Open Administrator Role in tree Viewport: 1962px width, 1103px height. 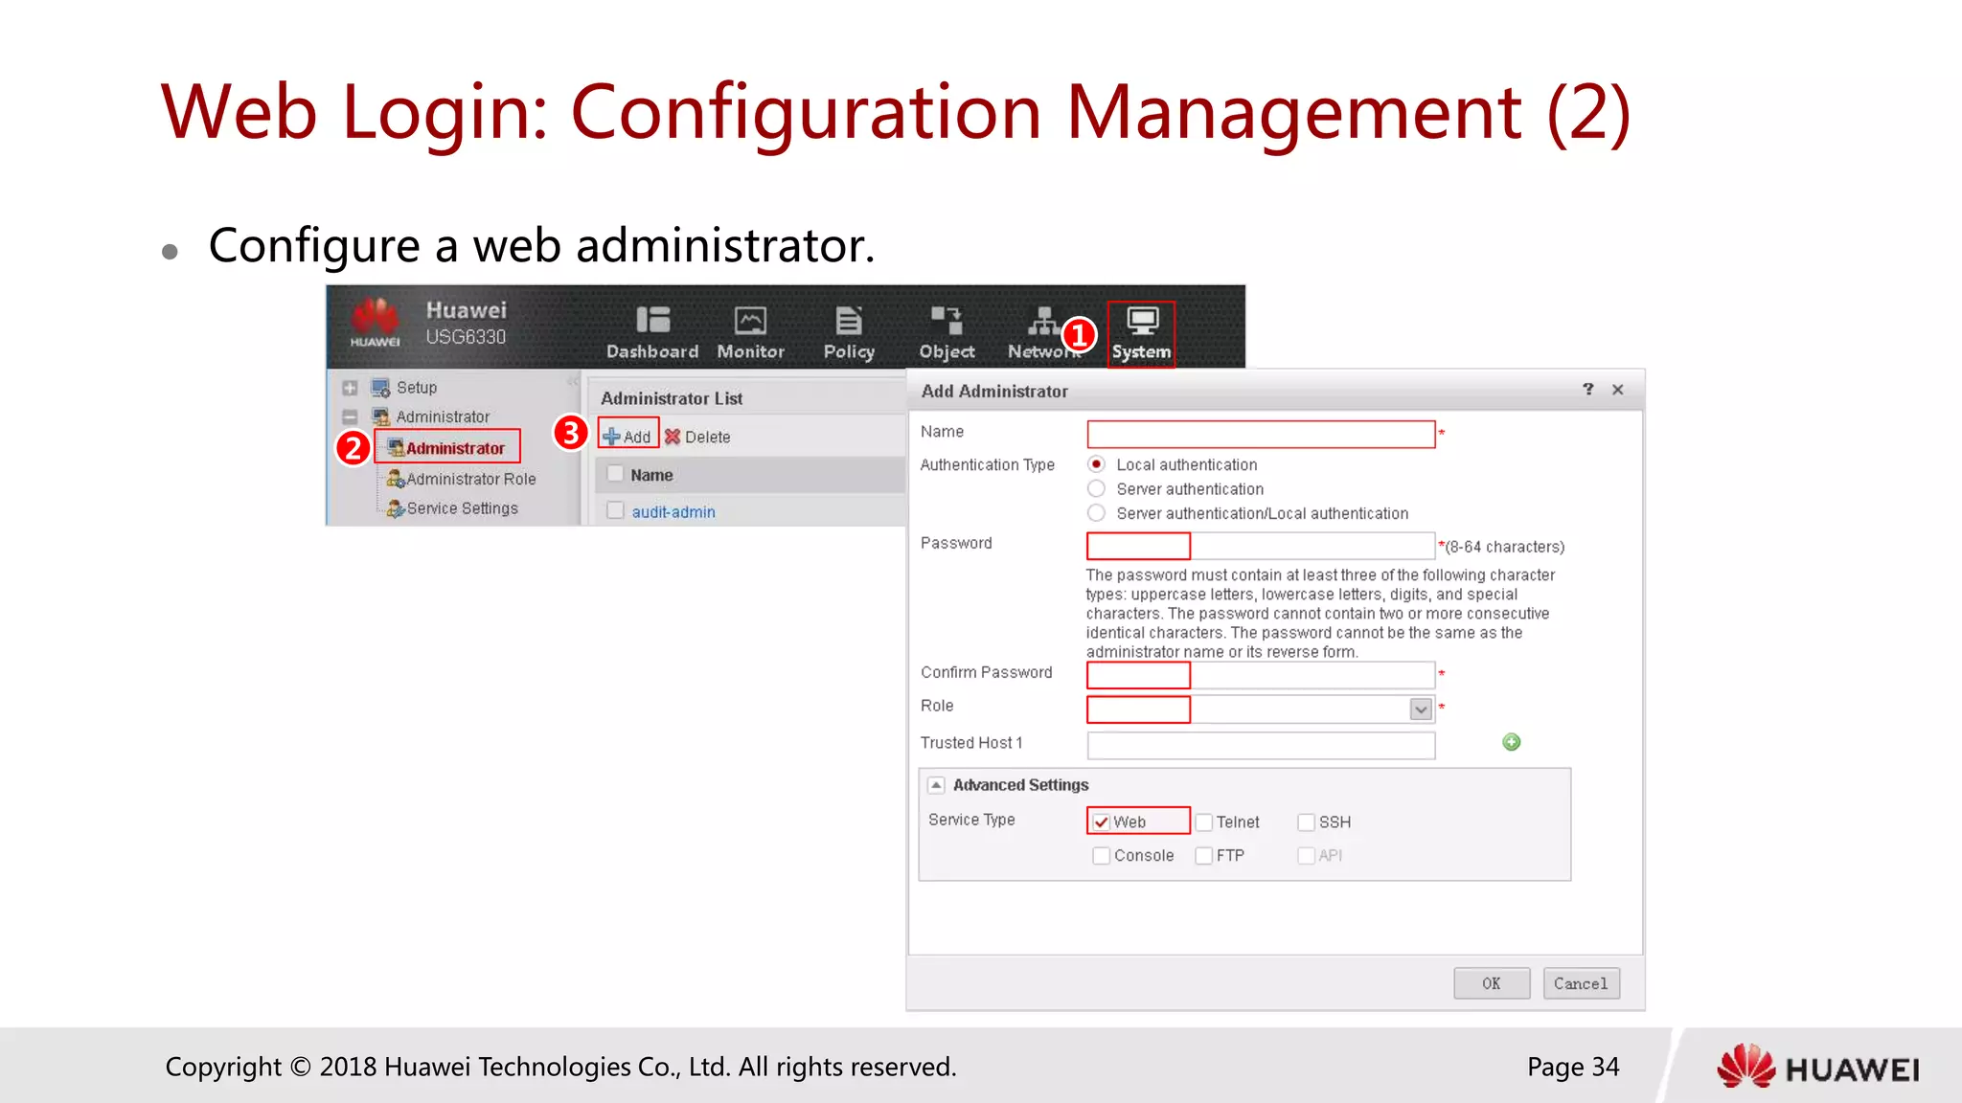[462, 479]
